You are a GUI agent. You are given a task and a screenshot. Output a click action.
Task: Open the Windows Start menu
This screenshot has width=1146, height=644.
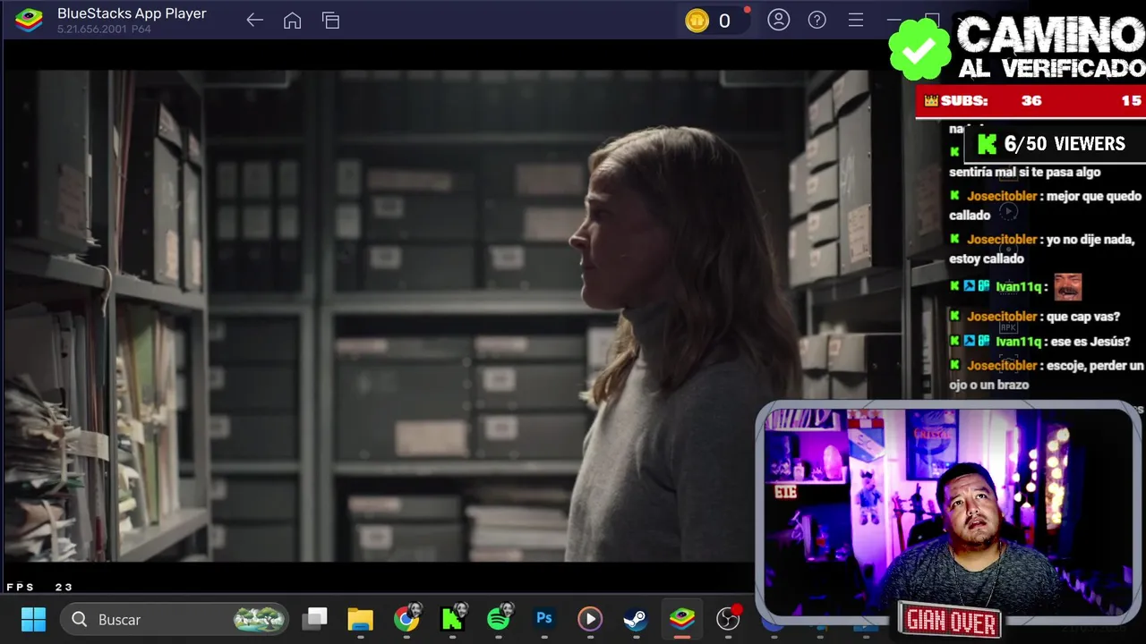click(x=33, y=619)
